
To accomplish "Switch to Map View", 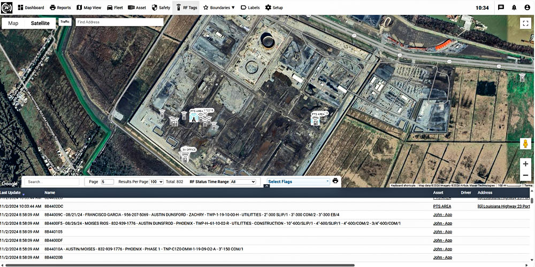I will click(89, 7).
